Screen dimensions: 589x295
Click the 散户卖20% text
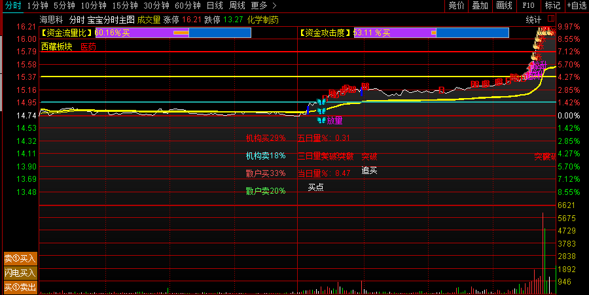(x=266, y=191)
